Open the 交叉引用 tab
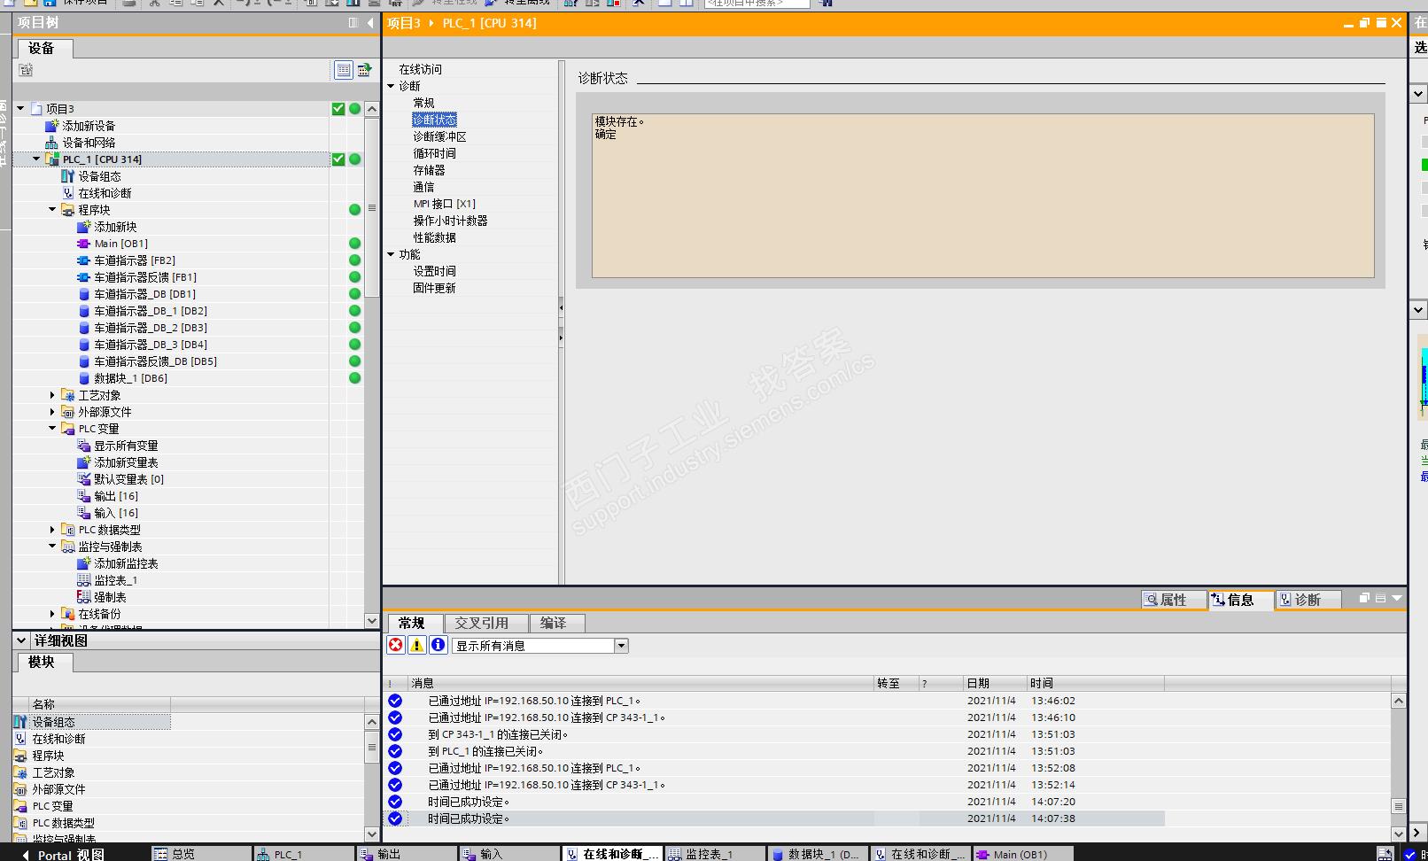Viewport: 1428px width, 861px height. [485, 623]
